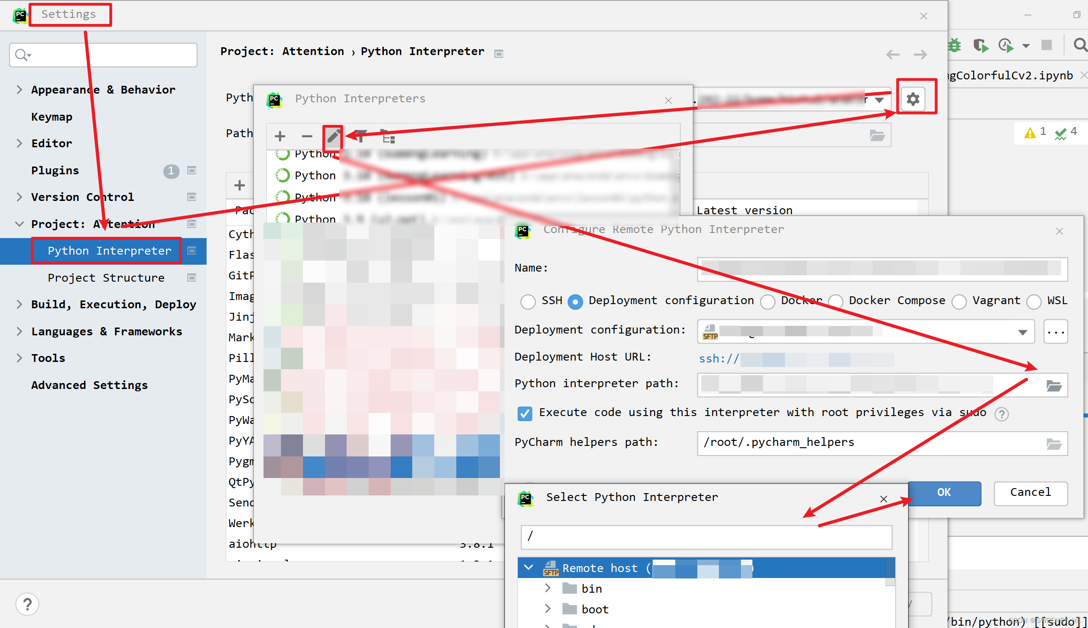Click the ssh:// Deployment Host URL link
Image resolution: width=1088 pixels, height=628 pixels.
[x=796, y=359]
